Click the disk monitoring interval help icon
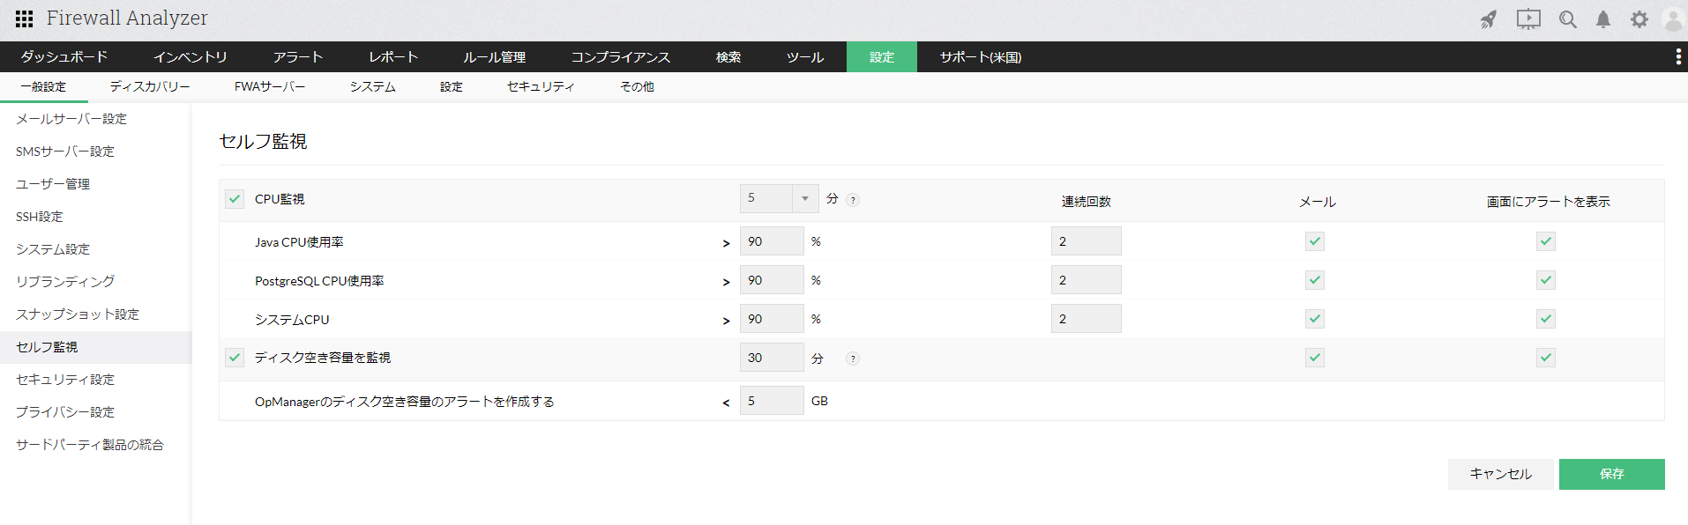1688x525 pixels. (x=852, y=359)
